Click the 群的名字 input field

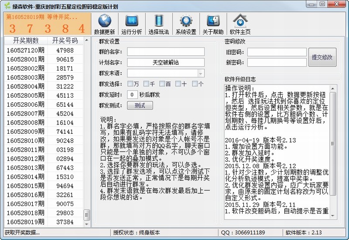pyautogui.click(x=166, y=52)
